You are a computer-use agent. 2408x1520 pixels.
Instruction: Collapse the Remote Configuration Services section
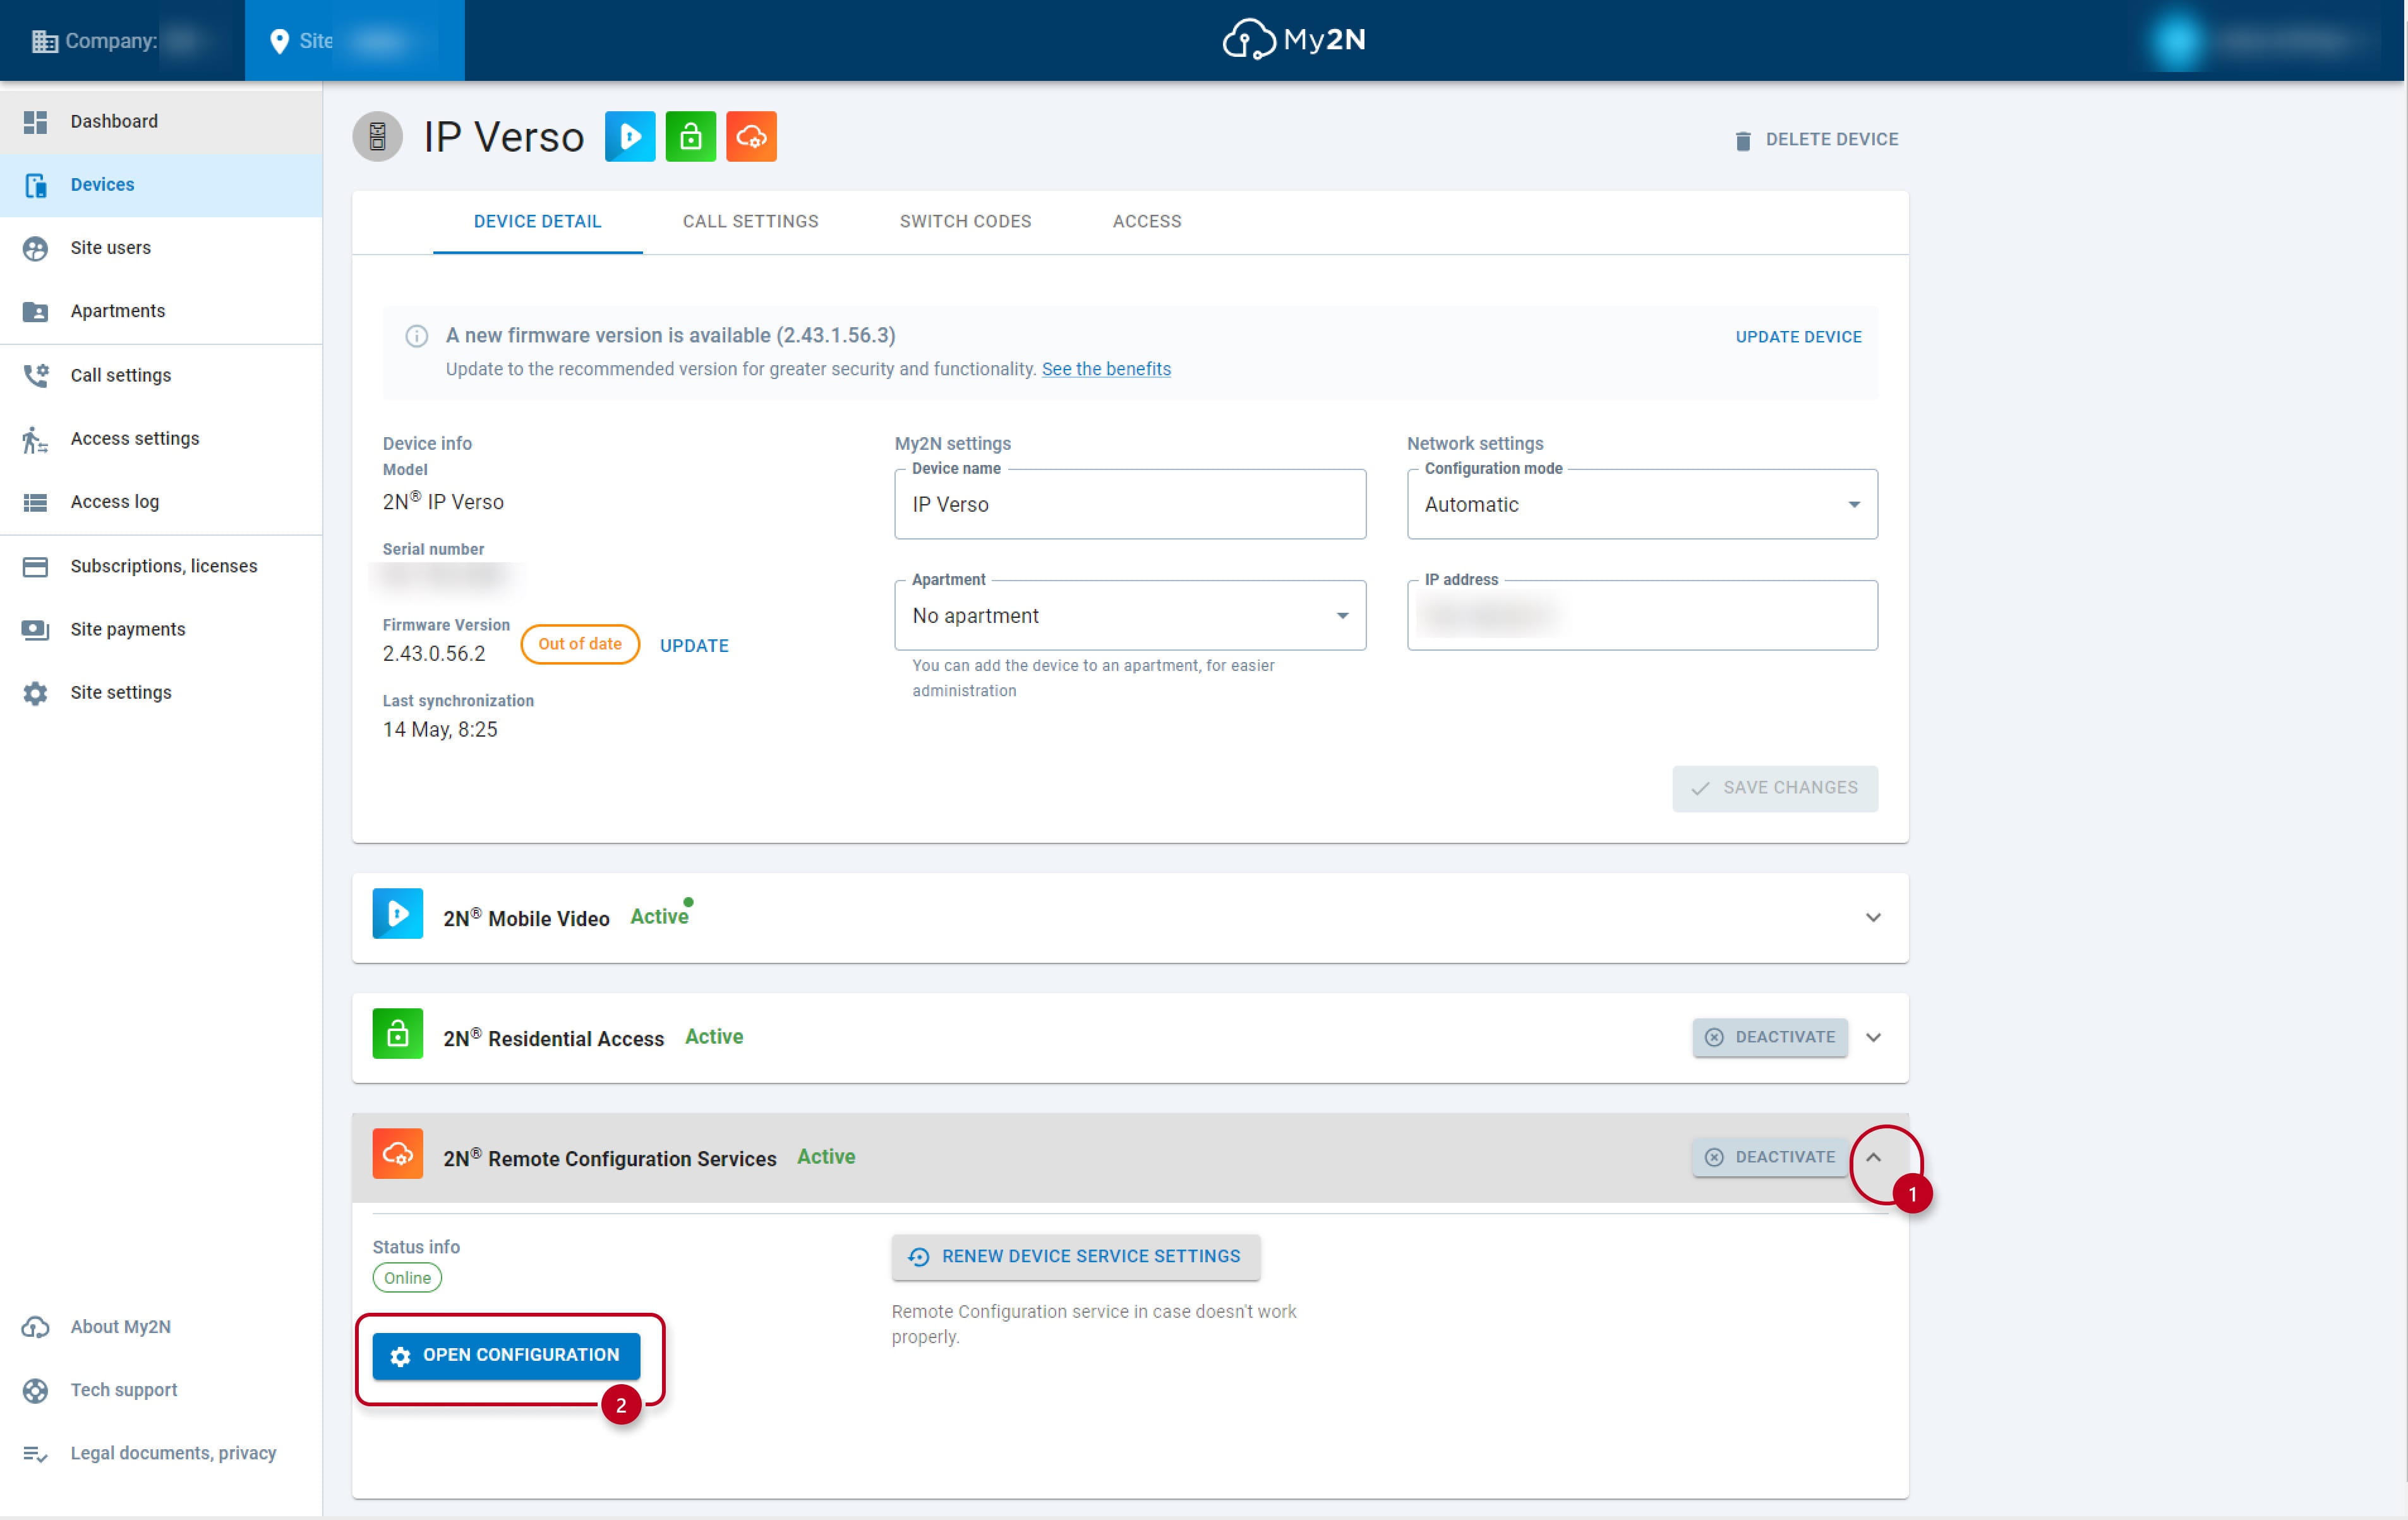1873,1157
